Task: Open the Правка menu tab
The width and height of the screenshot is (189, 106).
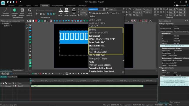Action: (x=28, y=6)
